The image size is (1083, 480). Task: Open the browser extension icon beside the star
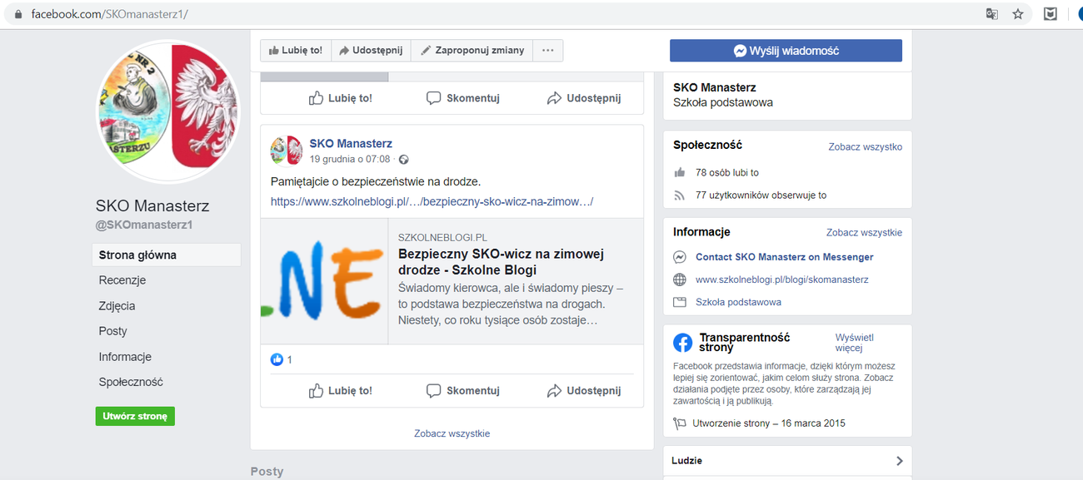[x=1051, y=14]
